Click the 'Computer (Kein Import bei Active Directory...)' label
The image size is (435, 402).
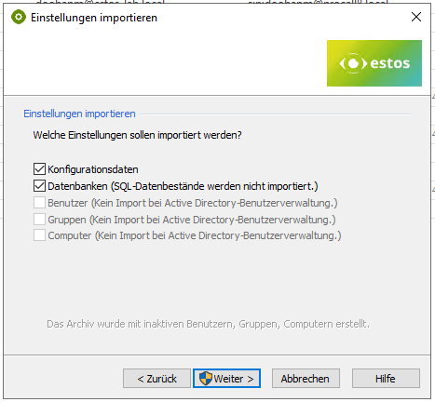point(195,235)
